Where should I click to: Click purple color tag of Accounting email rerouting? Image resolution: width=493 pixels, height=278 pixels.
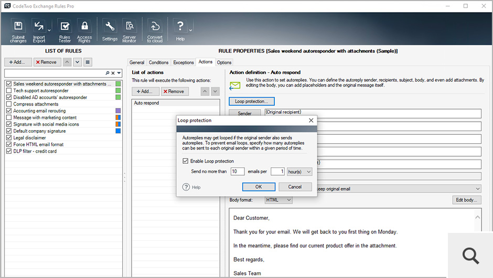pos(118,111)
